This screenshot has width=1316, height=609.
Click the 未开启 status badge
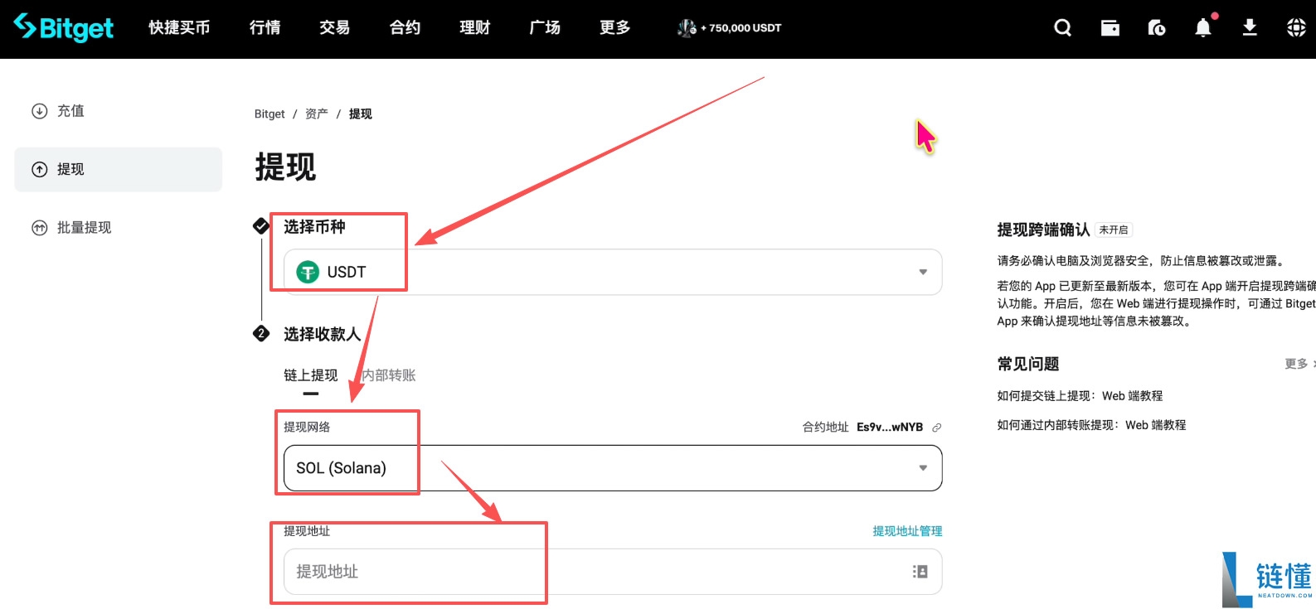[x=1114, y=230]
